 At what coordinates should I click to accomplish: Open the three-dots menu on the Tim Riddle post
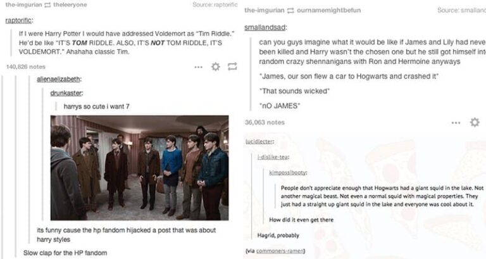[198, 67]
